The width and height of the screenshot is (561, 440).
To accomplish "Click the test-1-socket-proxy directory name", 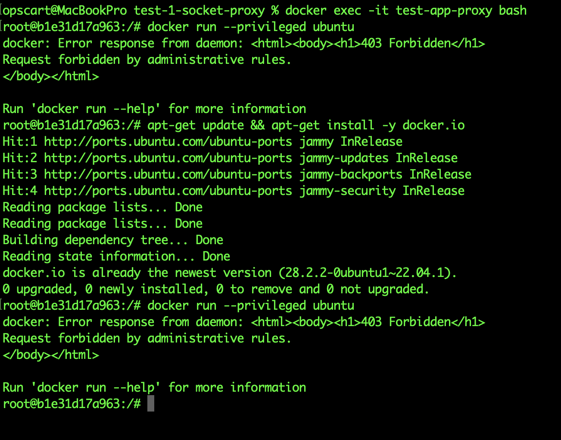I will (x=199, y=10).
